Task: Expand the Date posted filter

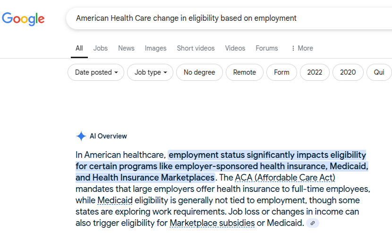Action: 96,72
